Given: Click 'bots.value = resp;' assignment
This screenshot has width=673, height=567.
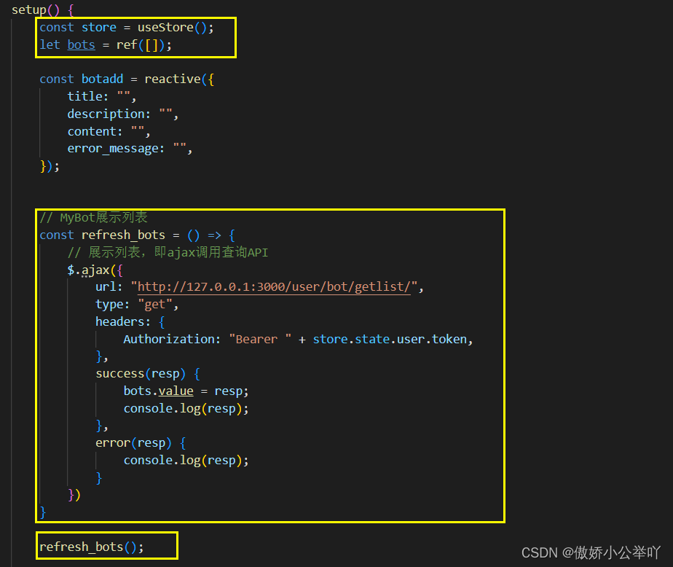Looking at the screenshot, I should coord(186,391).
